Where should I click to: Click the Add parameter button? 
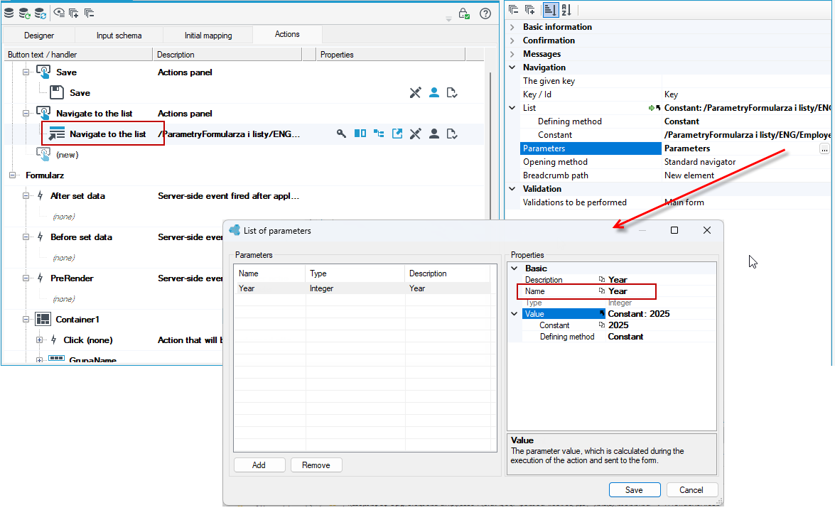(x=259, y=465)
